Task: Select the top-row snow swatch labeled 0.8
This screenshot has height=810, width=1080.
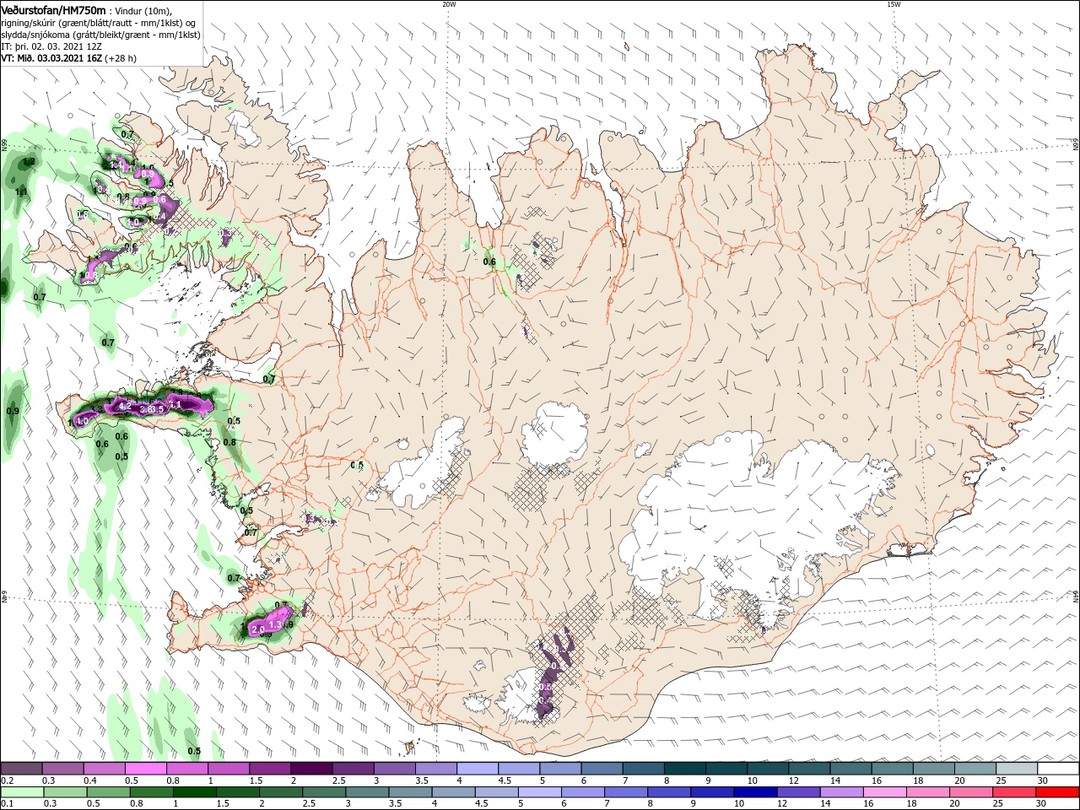Action: (x=186, y=769)
